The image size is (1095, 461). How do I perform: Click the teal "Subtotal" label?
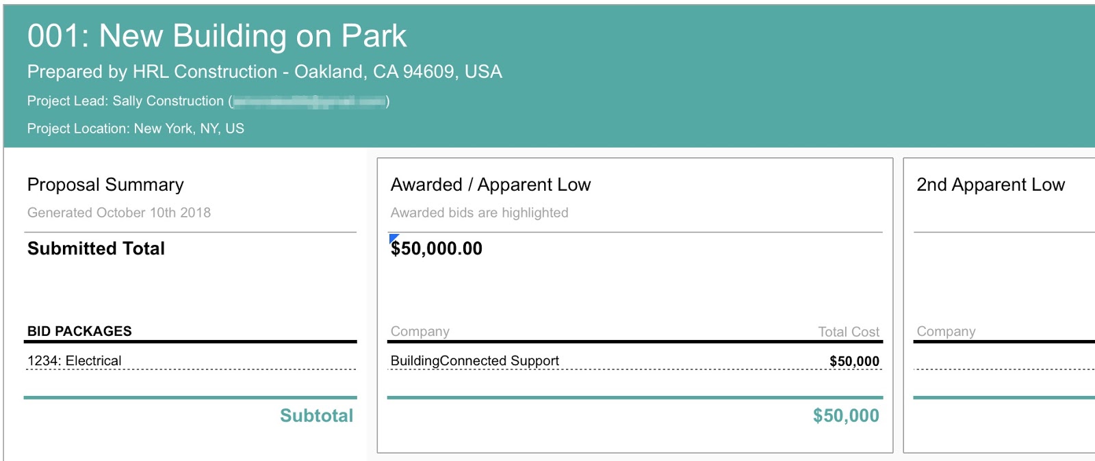point(316,416)
